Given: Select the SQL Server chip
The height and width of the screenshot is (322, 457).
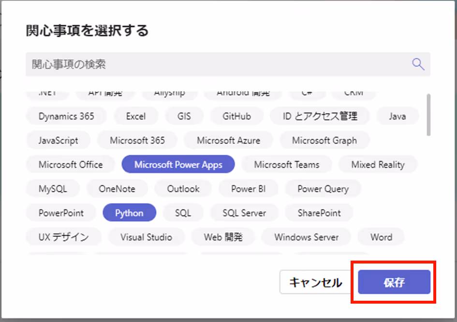Looking at the screenshot, I should click(244, 213).
